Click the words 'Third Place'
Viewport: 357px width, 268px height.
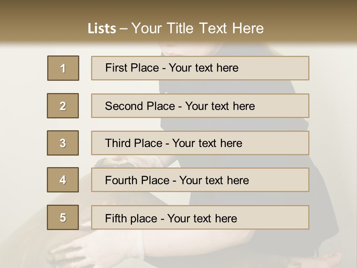click(134, 143)
